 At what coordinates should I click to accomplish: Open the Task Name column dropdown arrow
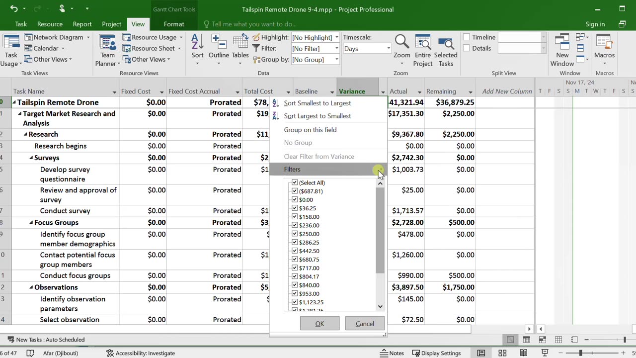tap(114, 92)
